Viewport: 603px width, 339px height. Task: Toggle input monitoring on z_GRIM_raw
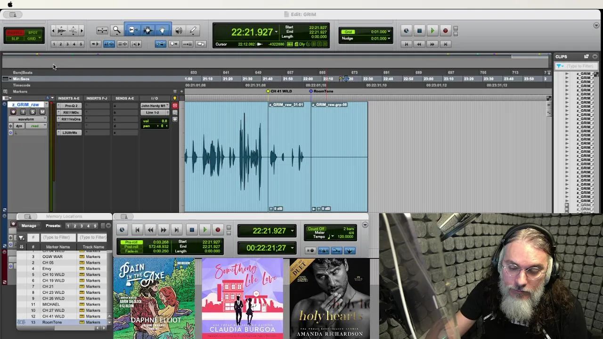point(23,112)
